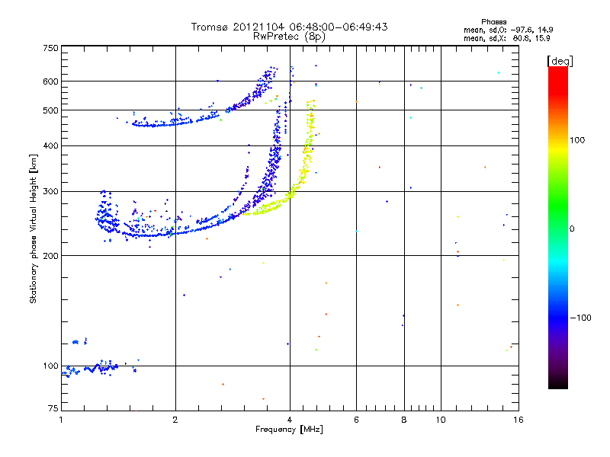Click the x-axis tick label '8'

pos(404,420)
